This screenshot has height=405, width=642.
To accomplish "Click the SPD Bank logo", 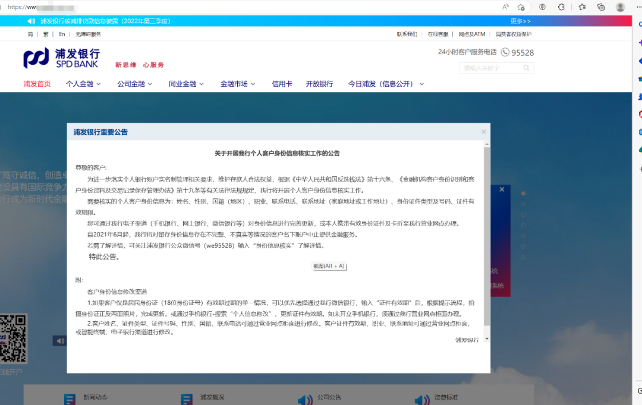I will pyautogui.click(x=61, y=58).
